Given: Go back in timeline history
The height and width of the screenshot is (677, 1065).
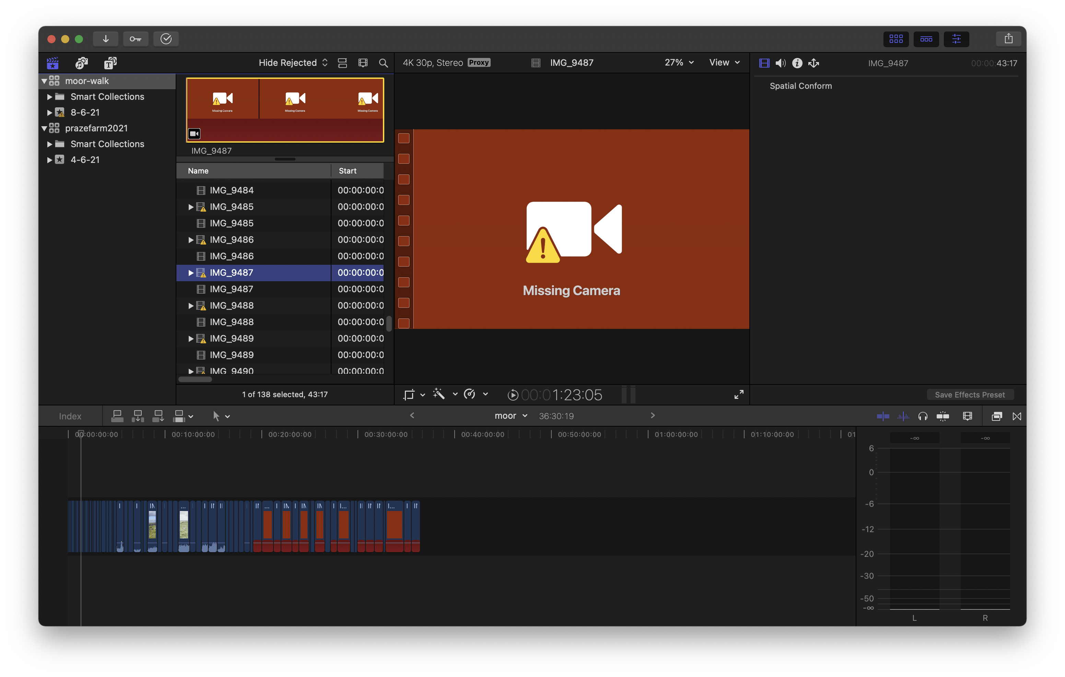Looking at the screenshot, I should click(x=412, y=415).
